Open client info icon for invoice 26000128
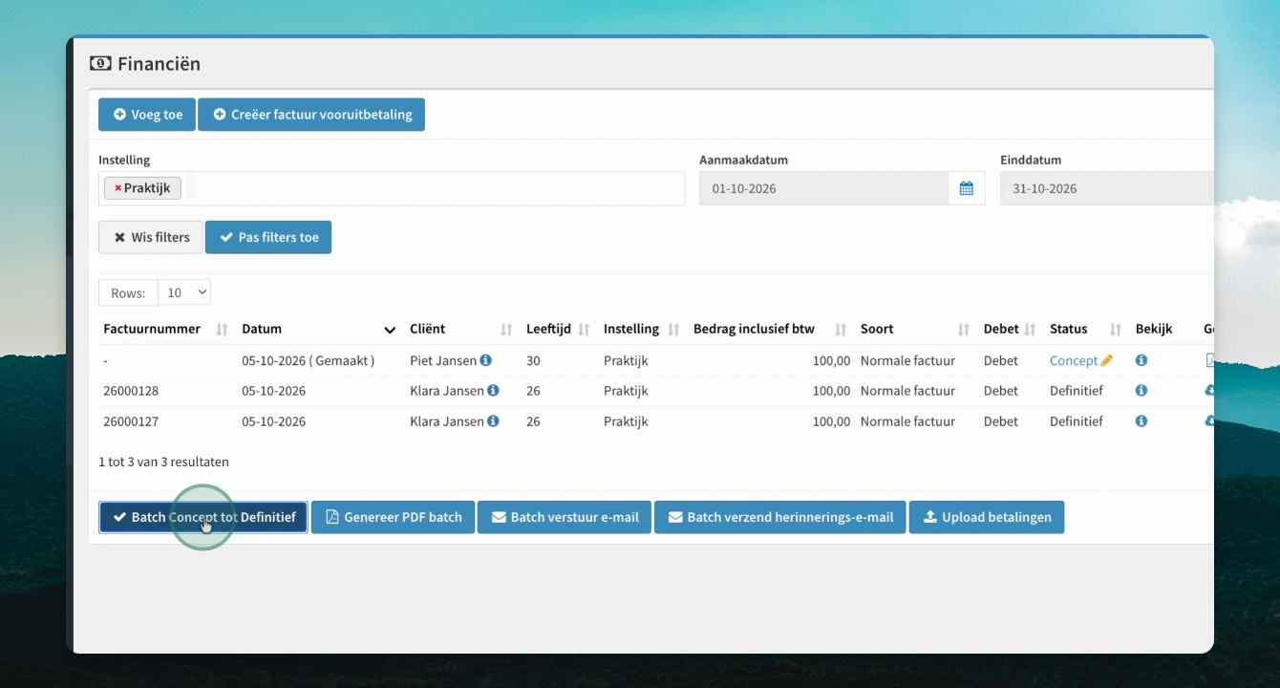 [x=493, y=391]
